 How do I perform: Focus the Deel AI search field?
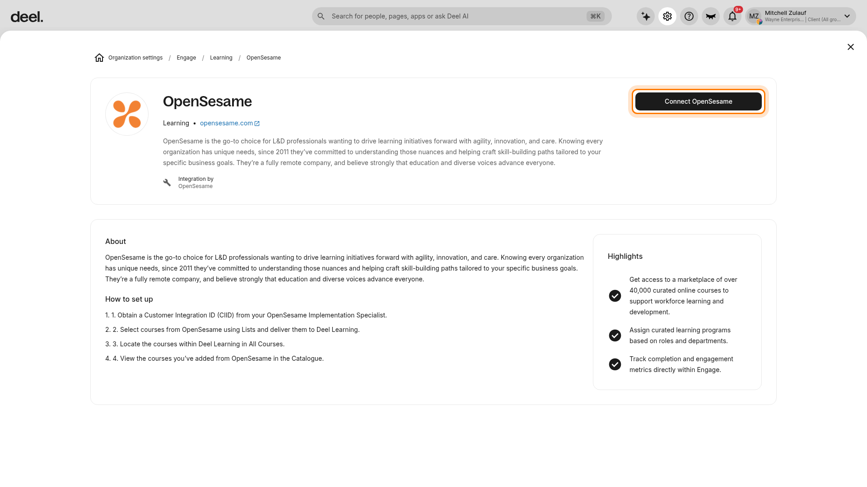(x=461, y=16)
